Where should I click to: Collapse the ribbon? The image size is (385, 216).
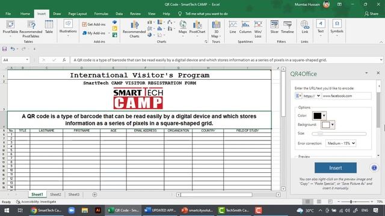pos(381,42)
